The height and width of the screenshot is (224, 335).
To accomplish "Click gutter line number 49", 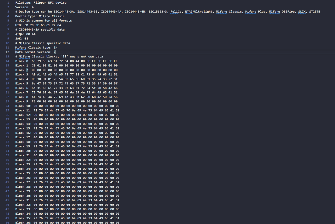I will 7,218.
